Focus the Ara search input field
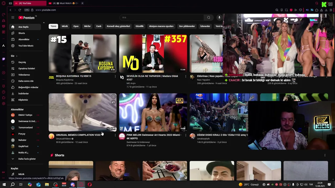335x188 pixels. pos(162,17)
